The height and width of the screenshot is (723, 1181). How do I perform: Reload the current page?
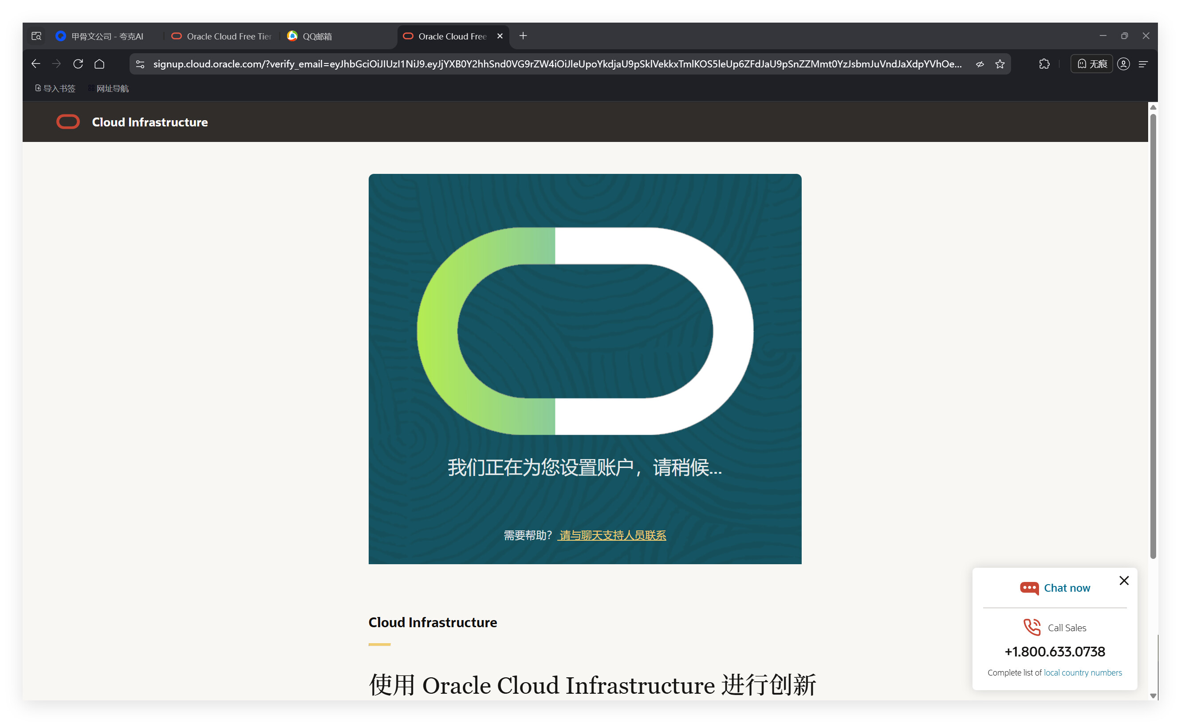tap(78, 64)
